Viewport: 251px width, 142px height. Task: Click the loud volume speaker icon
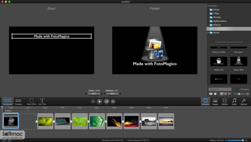(246, 140)
